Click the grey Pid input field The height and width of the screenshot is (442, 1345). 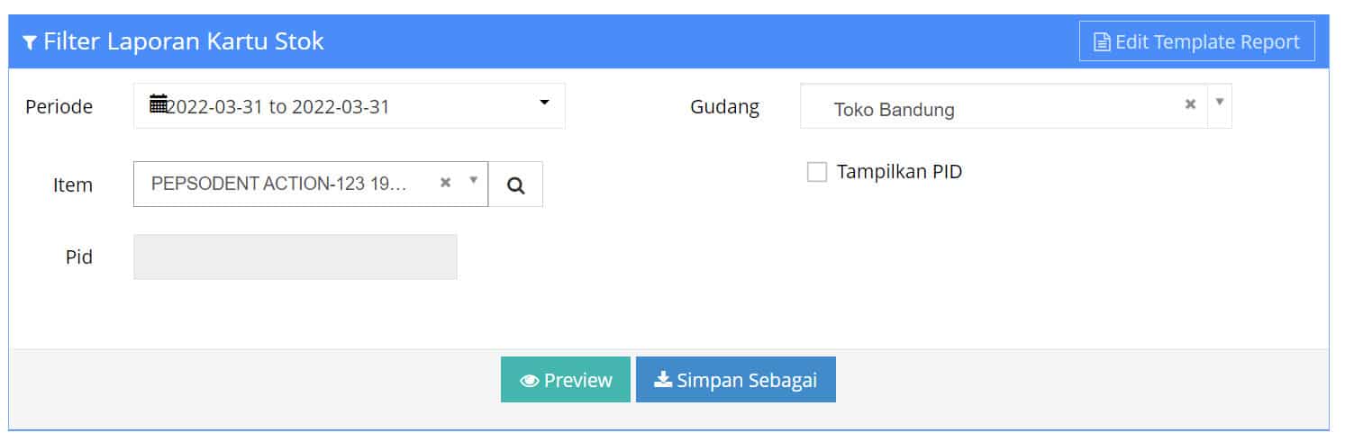coord(295,257)
